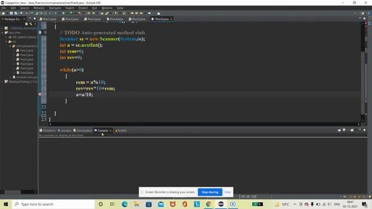Image resolution: width=372 pixels, height=209 pixels.
Task: Close the Prac6.java editor tab
Action: click(171, 19)
